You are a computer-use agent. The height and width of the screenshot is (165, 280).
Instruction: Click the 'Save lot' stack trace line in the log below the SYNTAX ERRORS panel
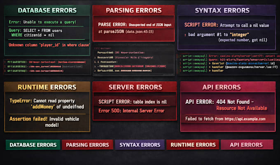tap(229, 63)
